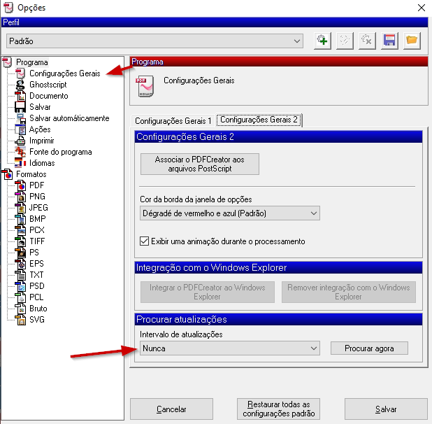Click the PCX format icon
This screenshot has width=432, height=424.
point(20,230)
